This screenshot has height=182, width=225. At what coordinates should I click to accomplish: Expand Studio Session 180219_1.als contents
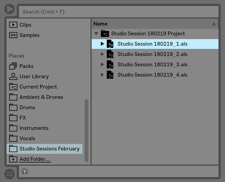[102, 44]
